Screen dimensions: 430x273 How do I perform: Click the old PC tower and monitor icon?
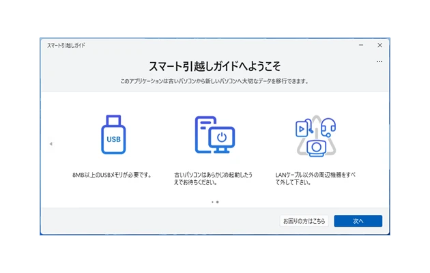tap(214, 135)
